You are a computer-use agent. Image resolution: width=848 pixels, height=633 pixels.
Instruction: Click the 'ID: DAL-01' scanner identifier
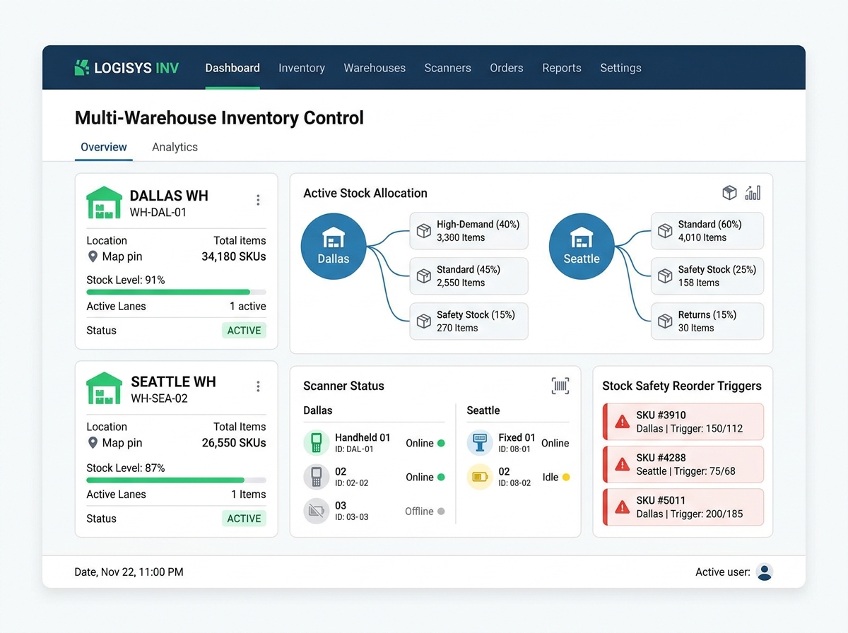[353, 449]
